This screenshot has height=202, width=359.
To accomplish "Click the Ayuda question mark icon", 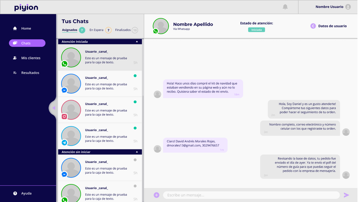I will (x=15, y=193).
